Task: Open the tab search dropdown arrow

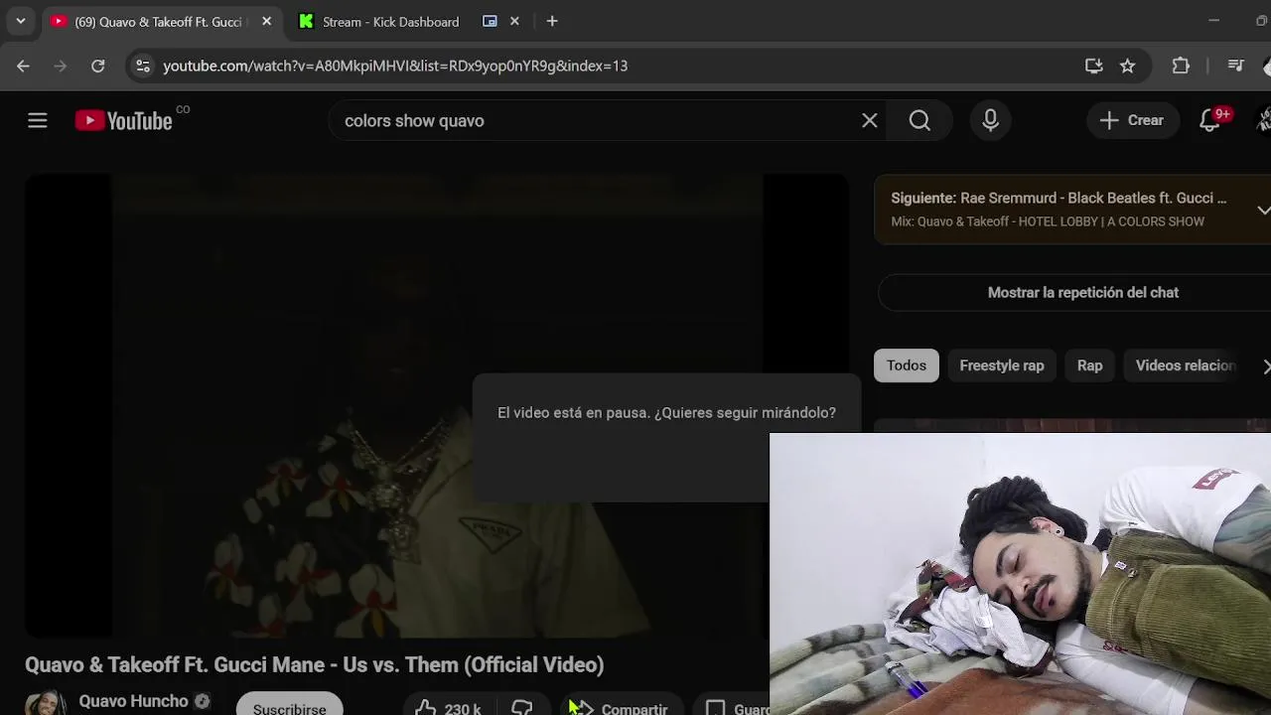Action: (20, 21)
